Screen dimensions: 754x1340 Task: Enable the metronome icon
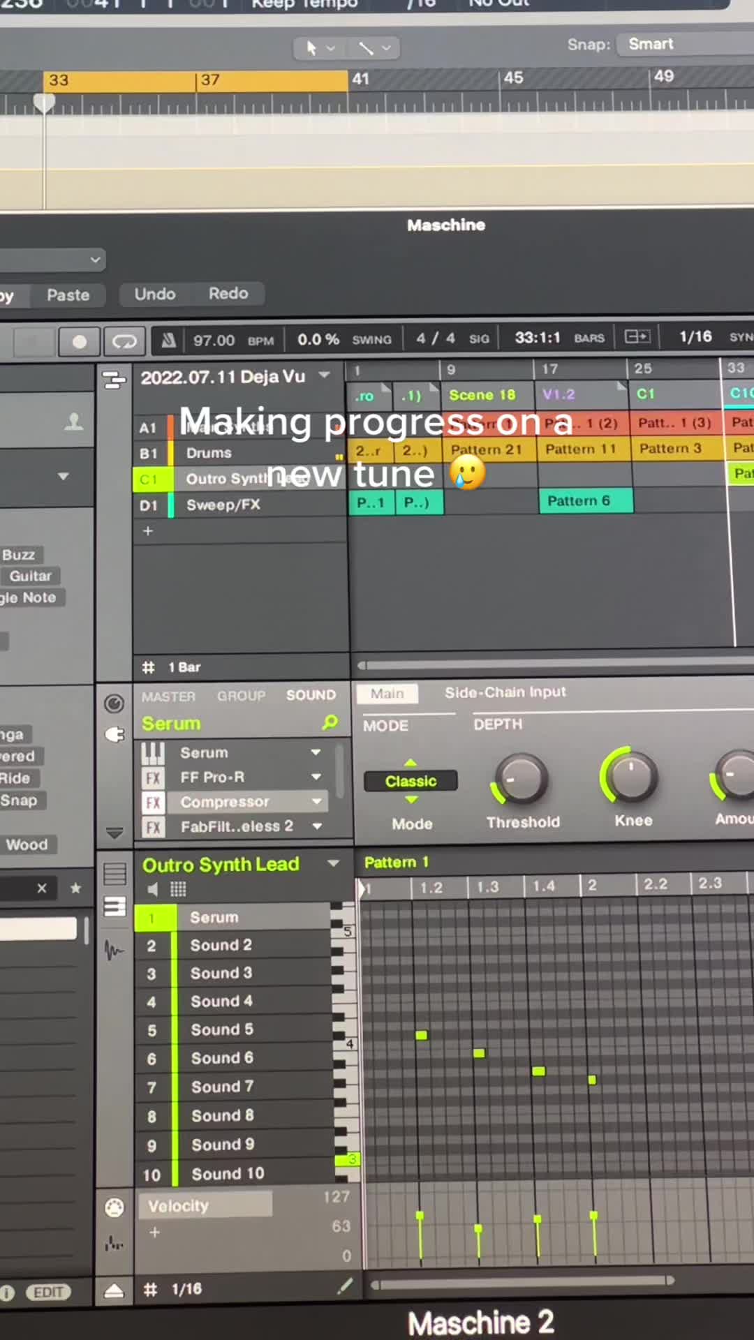tap(168, 341)
